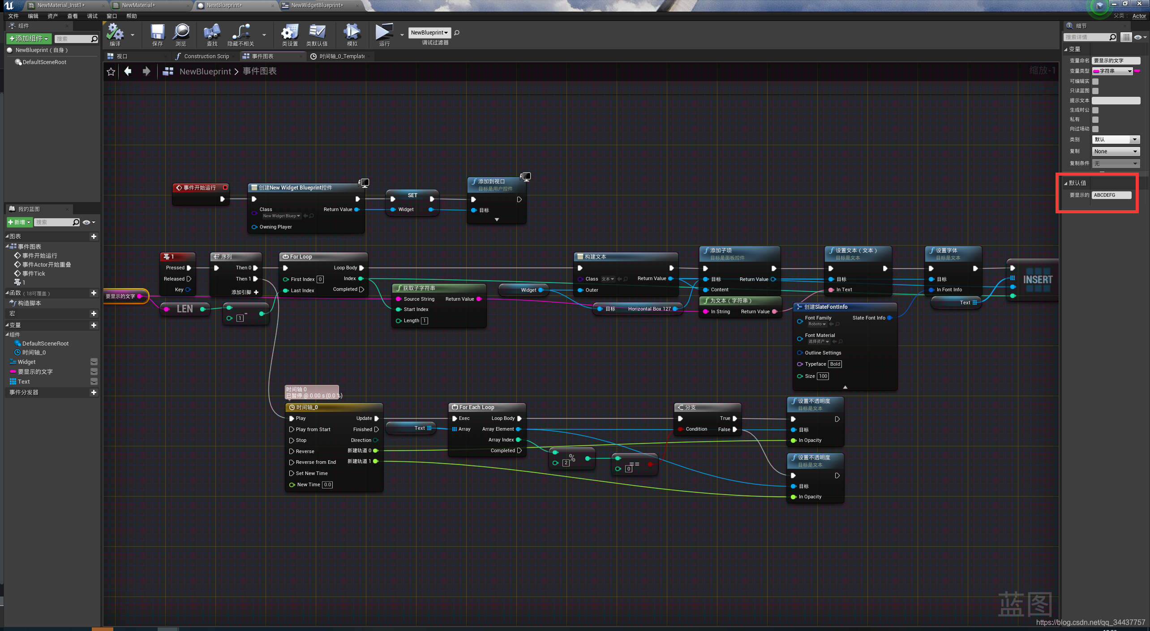Toggle visibility of Widget variable
Screen dimensions: 1150x631
[x=94, y=362]
